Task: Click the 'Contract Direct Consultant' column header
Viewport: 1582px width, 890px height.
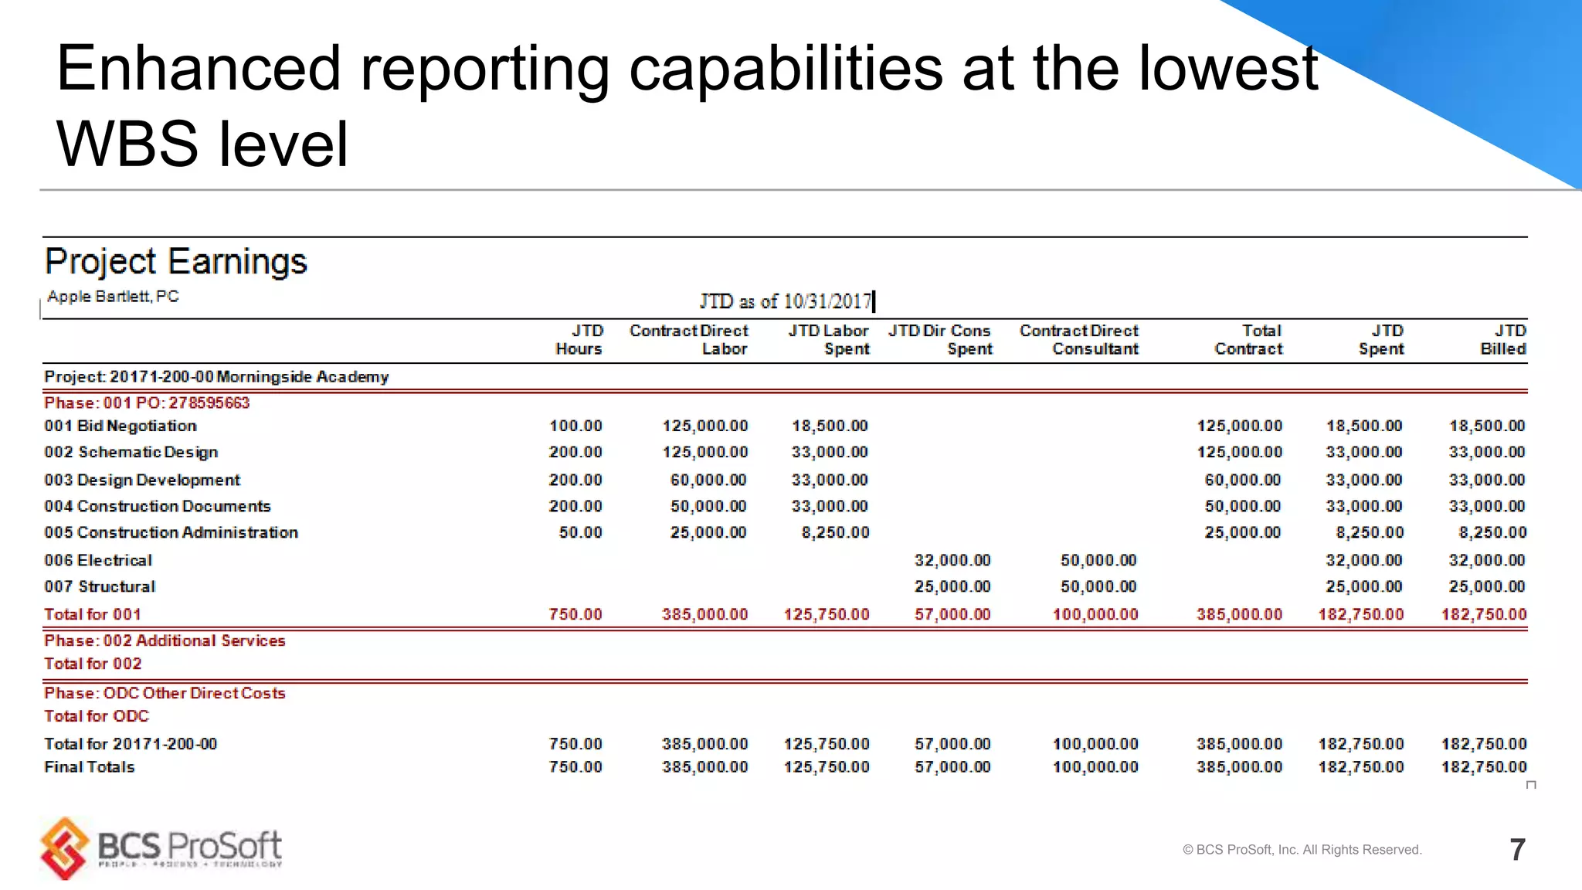Action: (1079, 340)
